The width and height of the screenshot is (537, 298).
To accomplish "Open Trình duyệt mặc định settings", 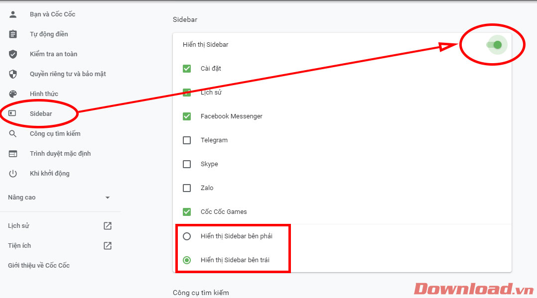I will click(x=60, y=154).
